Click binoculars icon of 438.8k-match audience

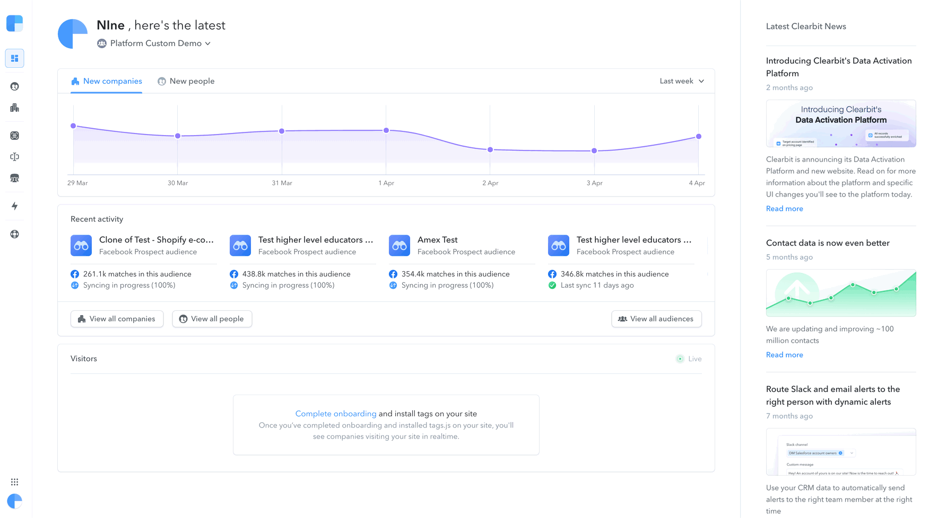pos(240,246)
